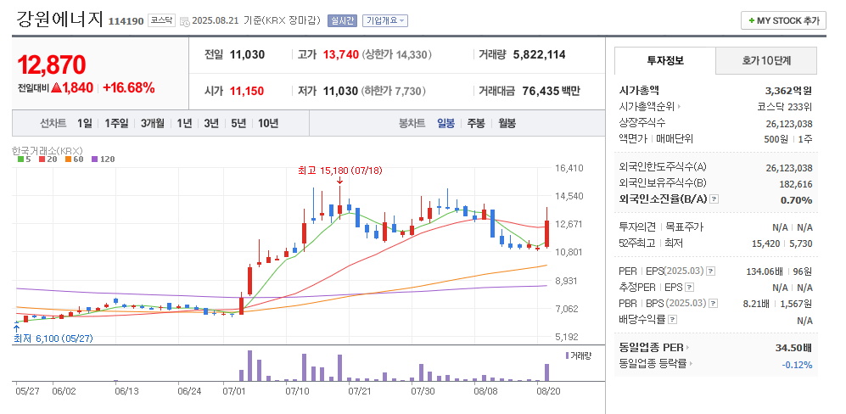The height and width of the screenshot is (414, 846).
Task: Click the +16.68% change rate
Action: coord(129,88)
